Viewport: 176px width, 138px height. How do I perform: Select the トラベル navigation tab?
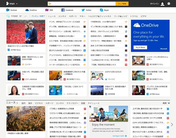[134, 16]
